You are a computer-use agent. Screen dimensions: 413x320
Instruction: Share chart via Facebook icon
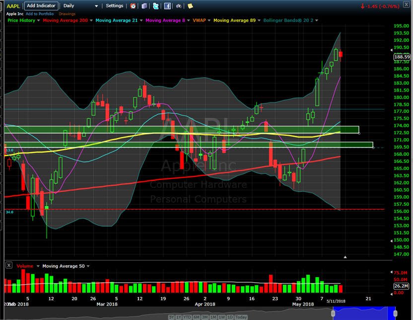(167, 6)
